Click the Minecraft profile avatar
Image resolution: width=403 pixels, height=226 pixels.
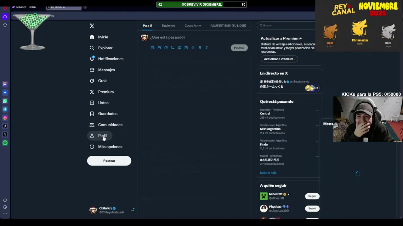click(x=264, y=196)
